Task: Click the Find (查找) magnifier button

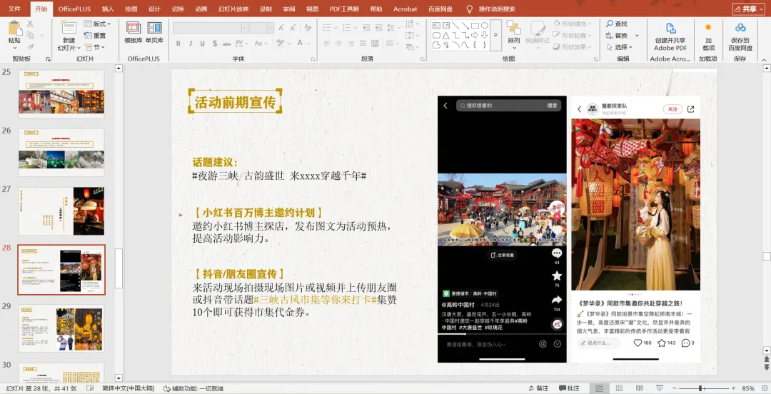Action: [617, 24]
